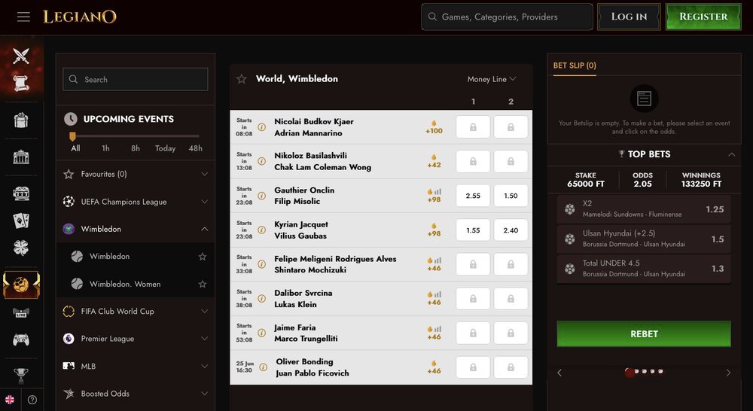Go to previous top bet slide
The height and width of the screenshot is (411, 753).
coord(559,373)
